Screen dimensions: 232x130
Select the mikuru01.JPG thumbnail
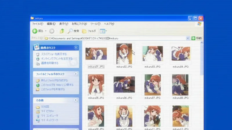96,54
